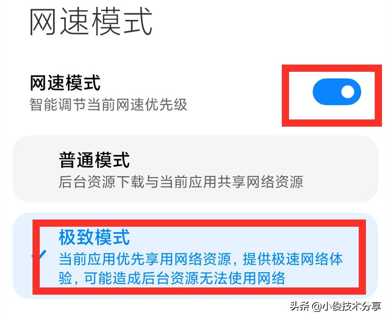This screenshot has height=320, width=390.
Task: Click the empty check area left of 普通模式
Action: (39, 169)
